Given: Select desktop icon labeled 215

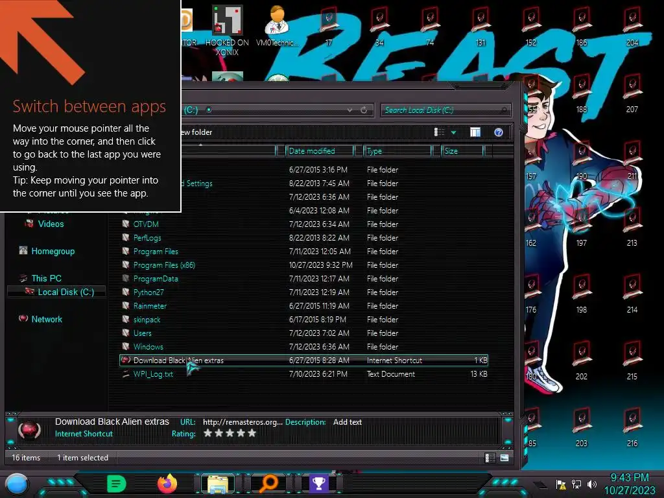Looking at the screenshot, I should tap(632, 361).
